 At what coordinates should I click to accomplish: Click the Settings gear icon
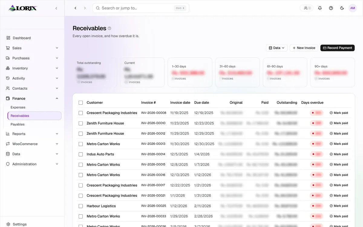pos(8,224)
